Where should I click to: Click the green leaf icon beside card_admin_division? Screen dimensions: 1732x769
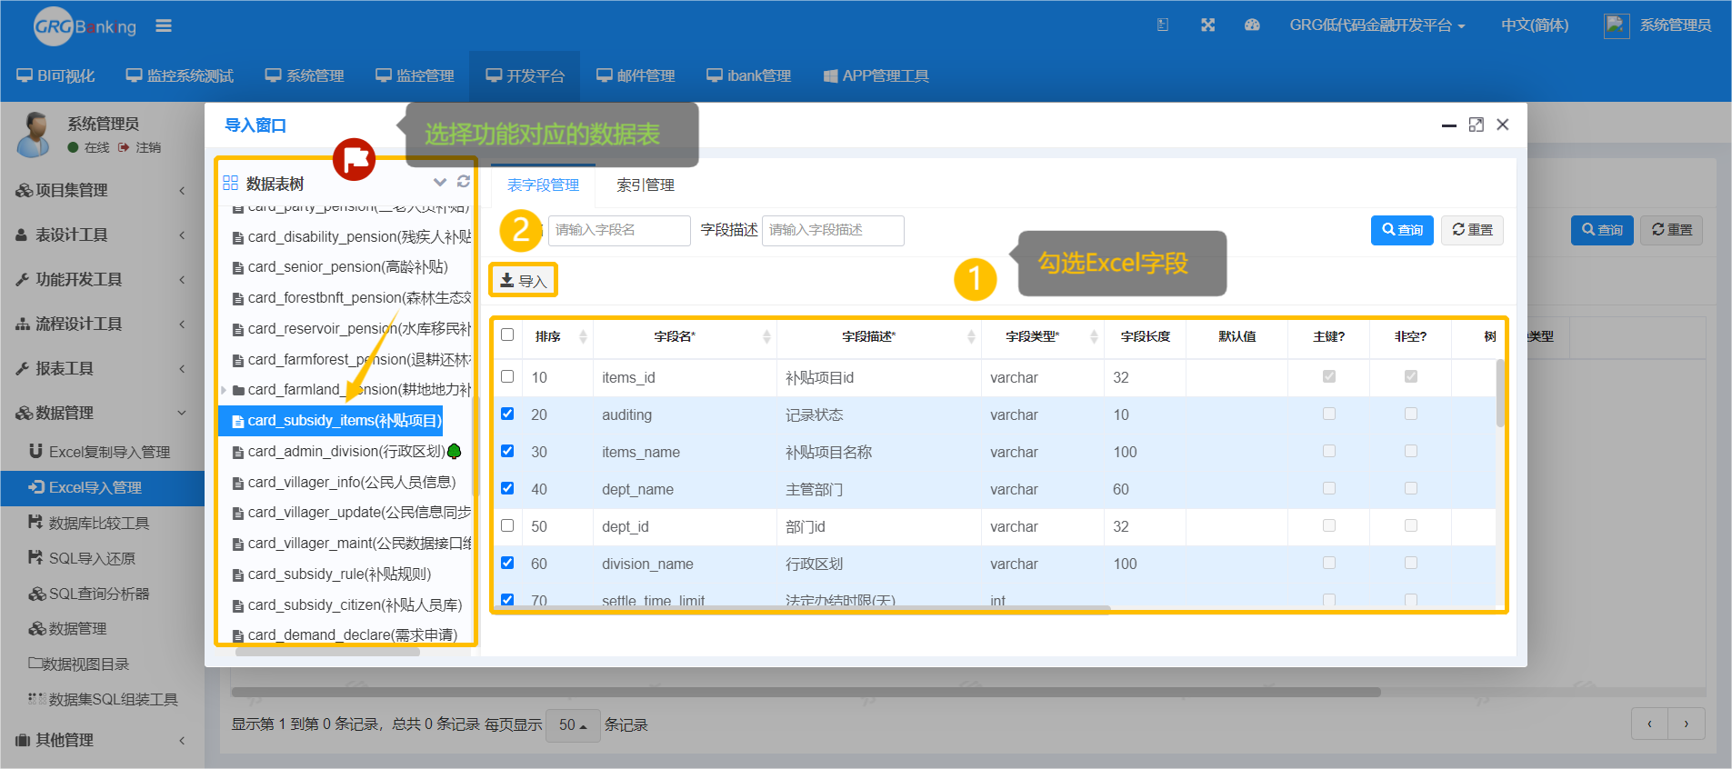tap(455, 451)
